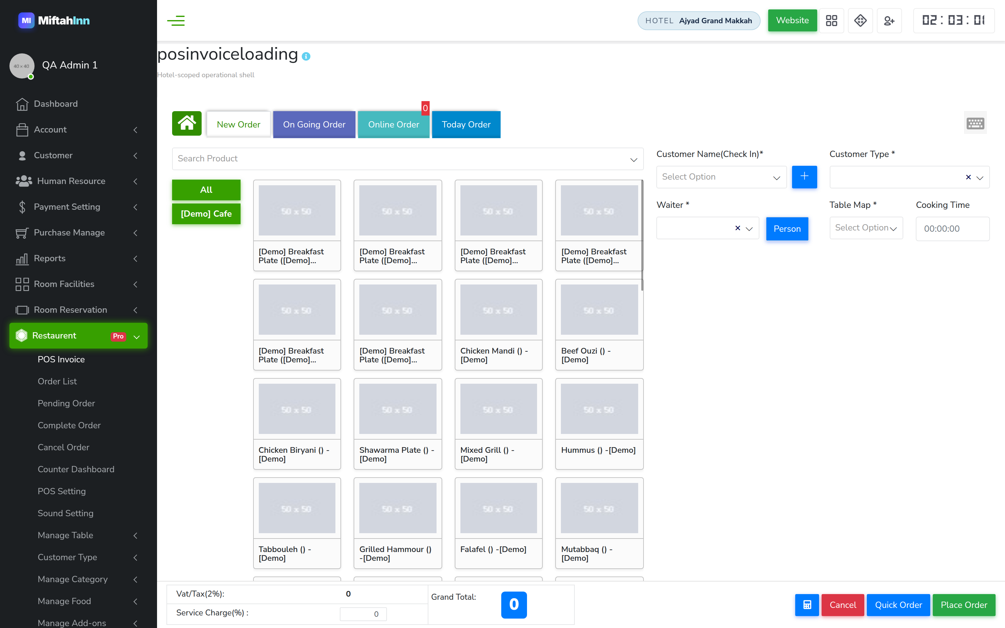Expand the Account menu chevron
This screenshot has height=628, width=1005.
135,130
